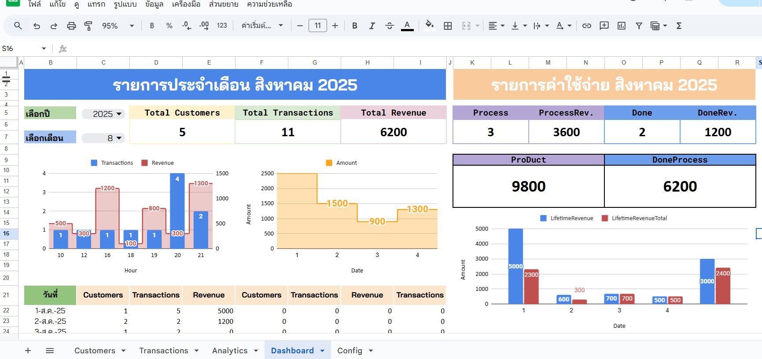
Task: Open the ข้อมูล menu
Action: pos(154,4)
